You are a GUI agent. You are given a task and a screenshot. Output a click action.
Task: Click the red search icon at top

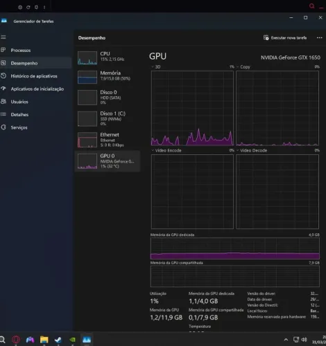[x=311, y=6]
